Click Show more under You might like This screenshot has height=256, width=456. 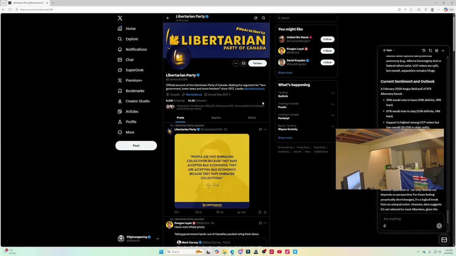click(285, 73)
